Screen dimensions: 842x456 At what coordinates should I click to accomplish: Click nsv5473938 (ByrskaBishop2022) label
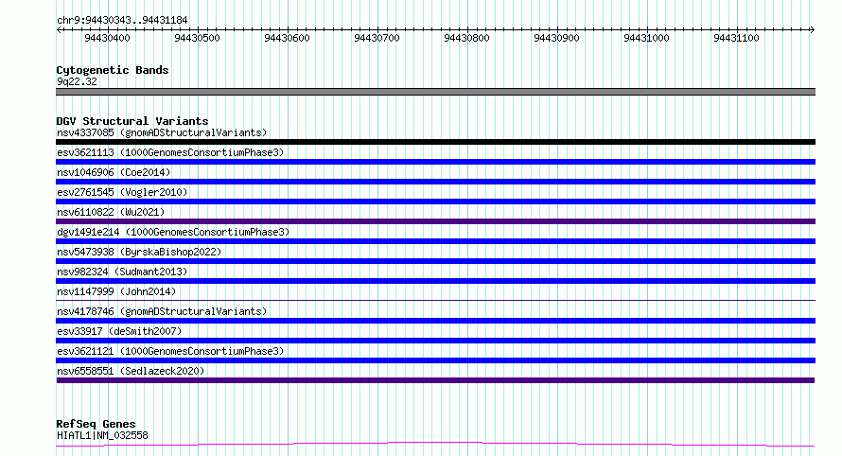(139, 252)
